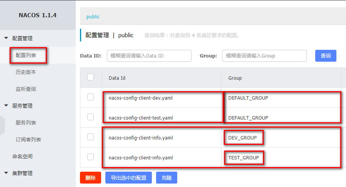Open 监听查询 in the sidebar
346x187 pixels.
pyautogui.click(x=26, y=89)
